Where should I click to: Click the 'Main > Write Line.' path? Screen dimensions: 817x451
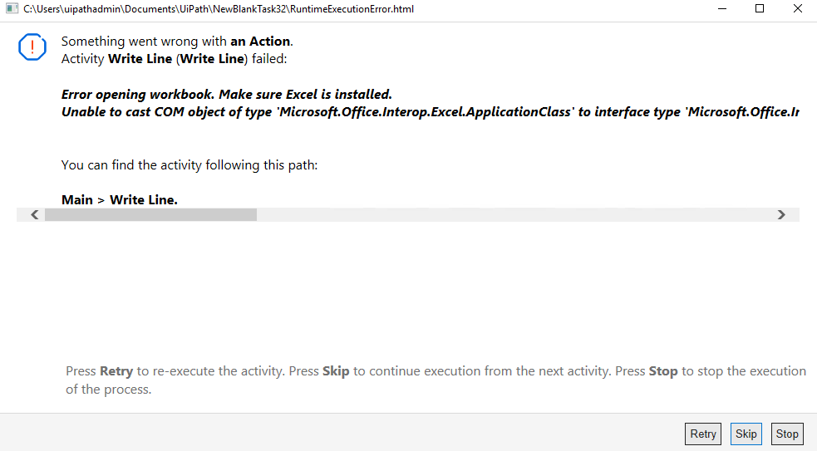click(120, 199)
